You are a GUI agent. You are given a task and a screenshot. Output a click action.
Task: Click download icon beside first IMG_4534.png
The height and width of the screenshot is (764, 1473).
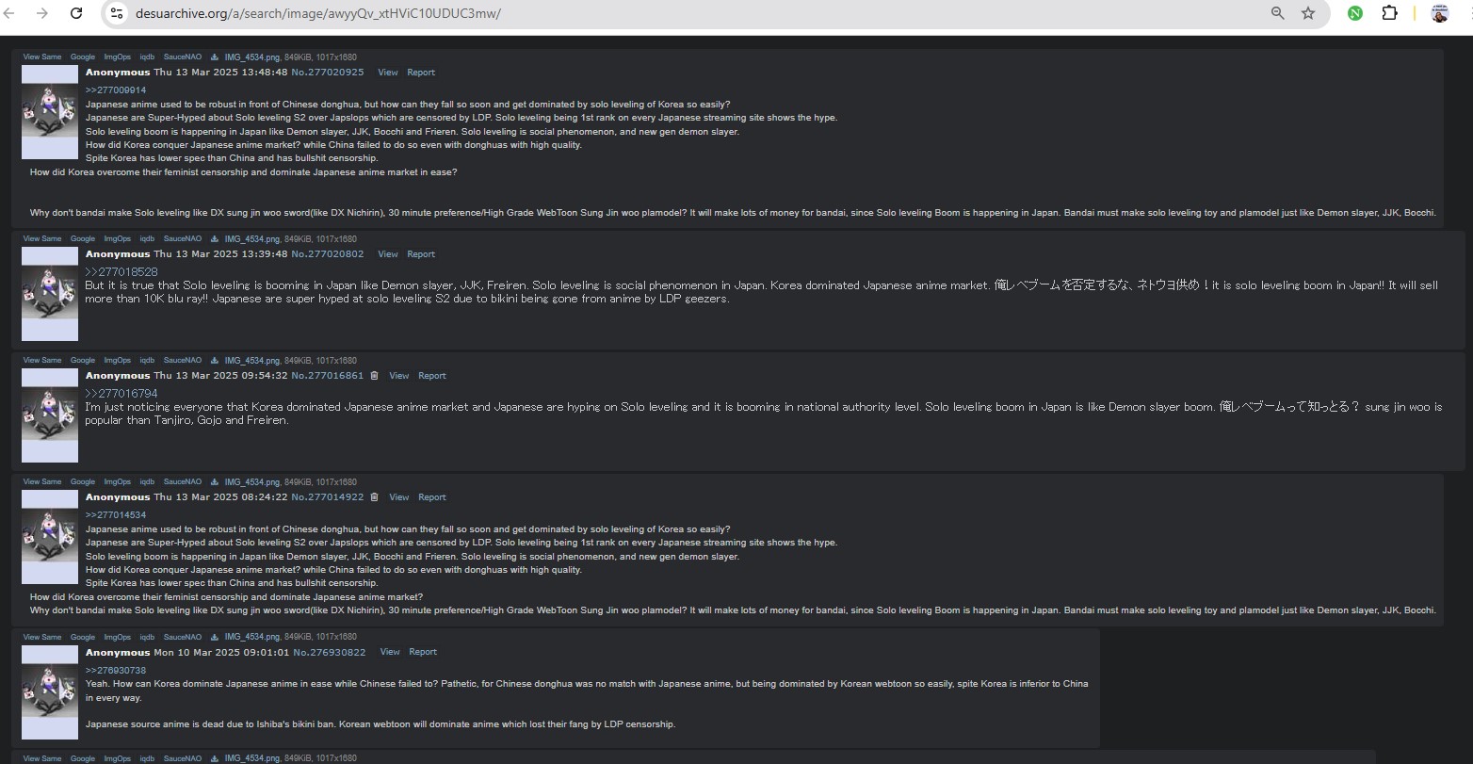tap(215, 57)
